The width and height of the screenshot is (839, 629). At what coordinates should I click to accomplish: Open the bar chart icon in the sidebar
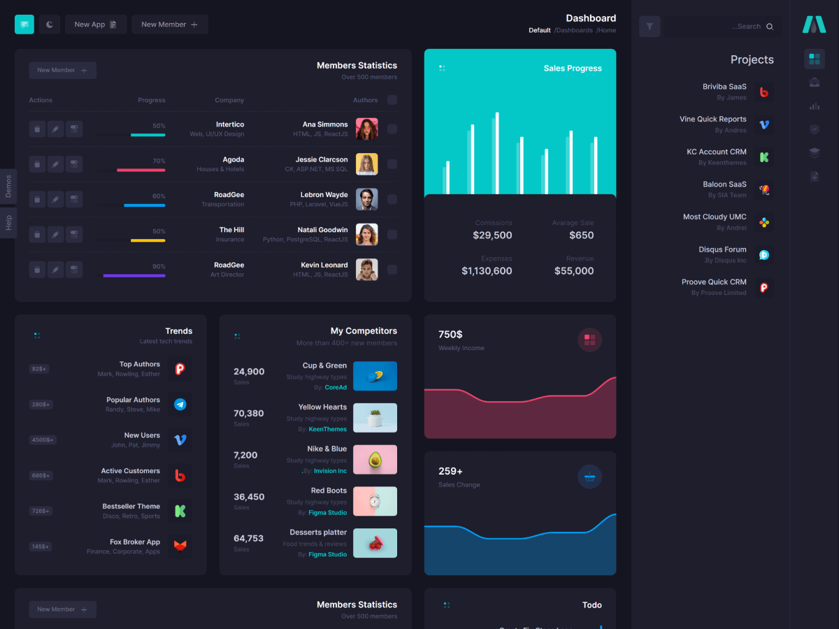click(x=814, y=106)
